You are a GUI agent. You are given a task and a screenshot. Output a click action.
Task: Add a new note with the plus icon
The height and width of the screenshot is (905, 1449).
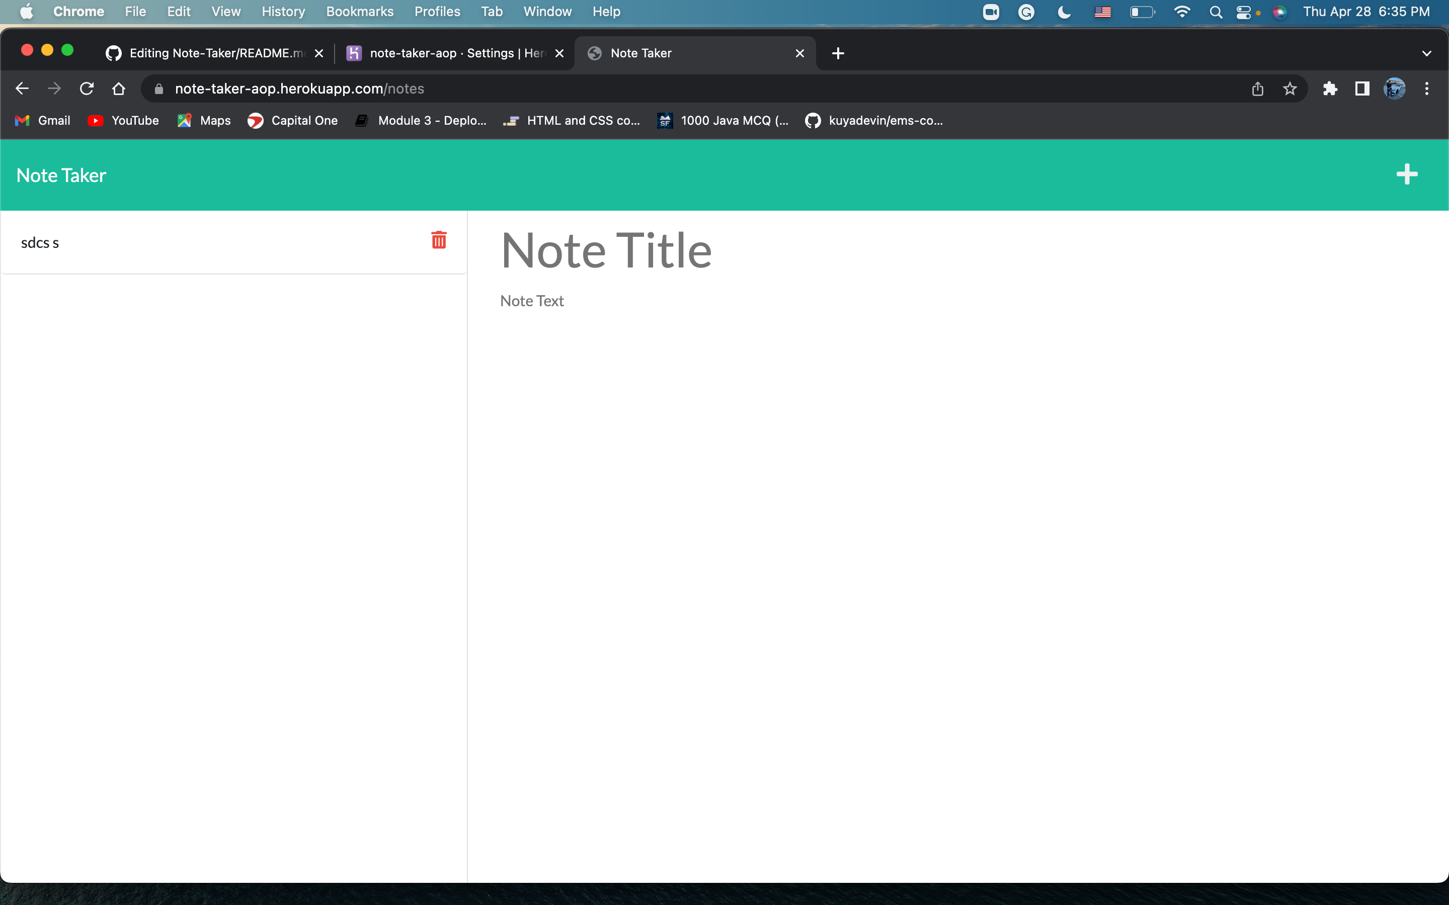1407,174
